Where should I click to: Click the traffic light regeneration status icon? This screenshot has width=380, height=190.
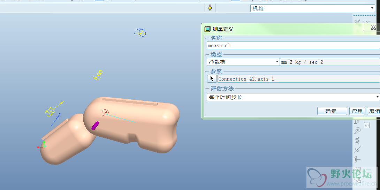(210, 8)
